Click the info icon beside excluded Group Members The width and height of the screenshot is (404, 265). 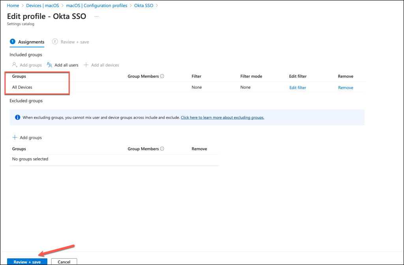[x=162, y=149]
